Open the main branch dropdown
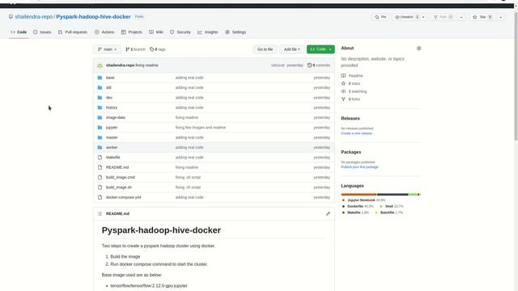The height and width of the screenshot is (291, 518). [x=107, y=49]
